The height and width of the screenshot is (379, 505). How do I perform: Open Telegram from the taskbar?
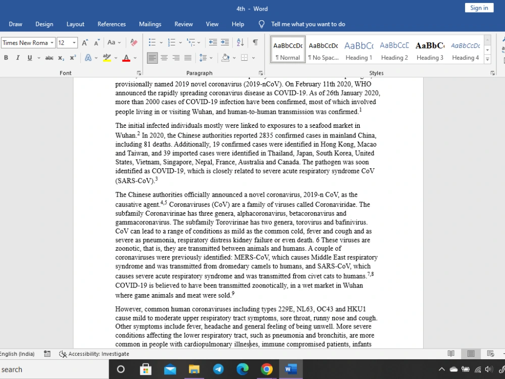coord(218,369)
